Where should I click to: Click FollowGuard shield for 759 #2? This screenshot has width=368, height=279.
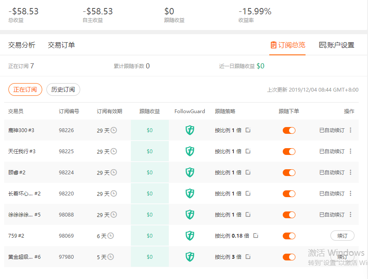pyautogui.click(x=189, y=236)
